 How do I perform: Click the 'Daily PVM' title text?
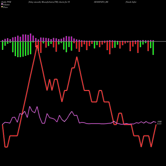6,2
